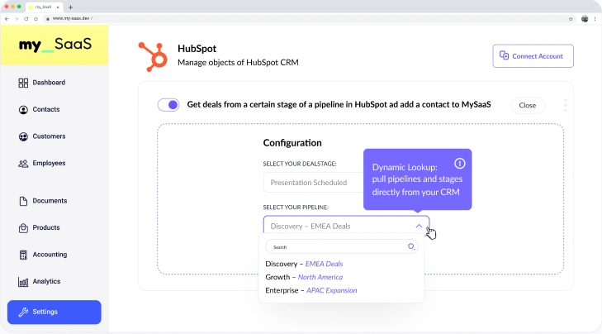This screenshot has width=602, height=334.
Task: Click the Products bag icon
Action: [23, 228]
